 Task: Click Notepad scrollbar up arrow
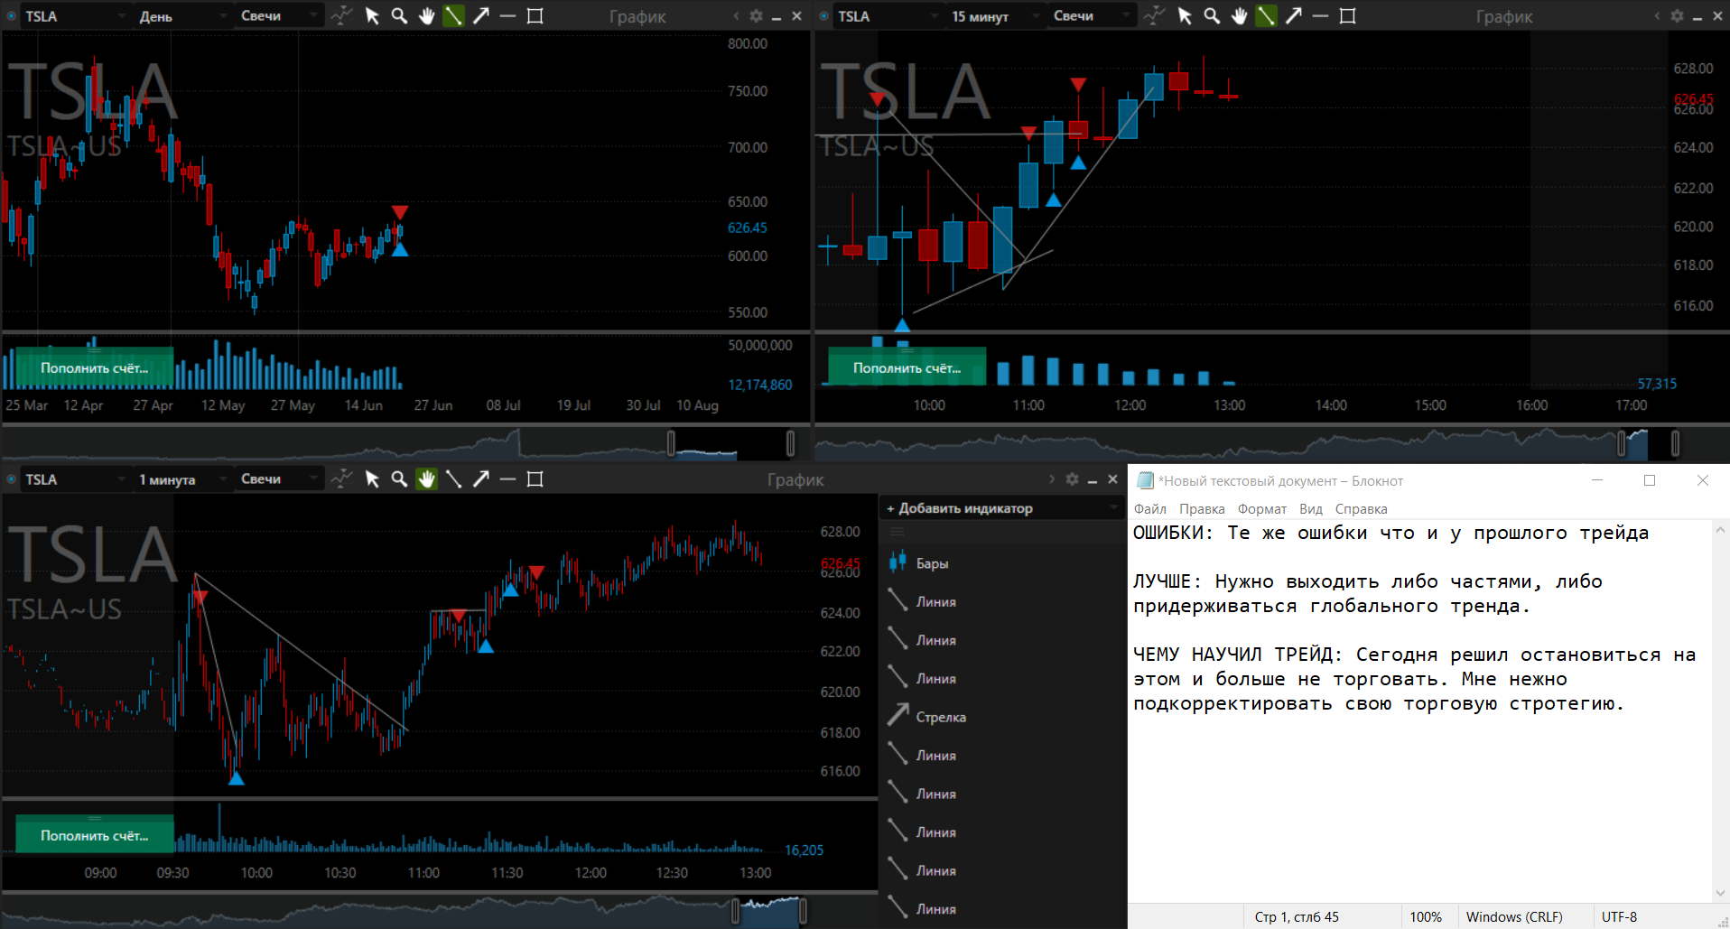[1720, 531]
